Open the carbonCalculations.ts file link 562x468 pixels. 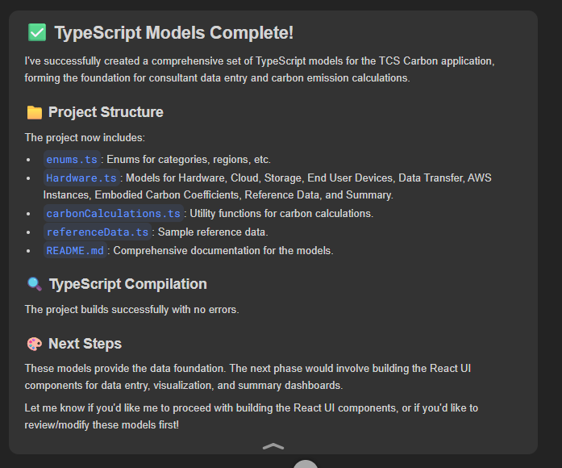(x=114, y=214)
